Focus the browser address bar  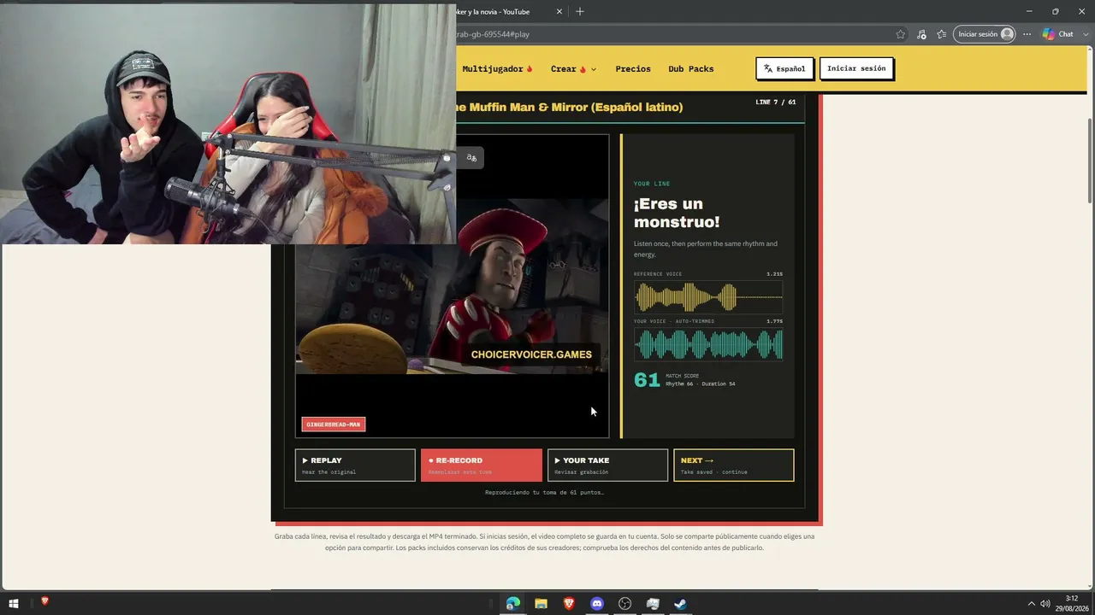tap(672, 34)
